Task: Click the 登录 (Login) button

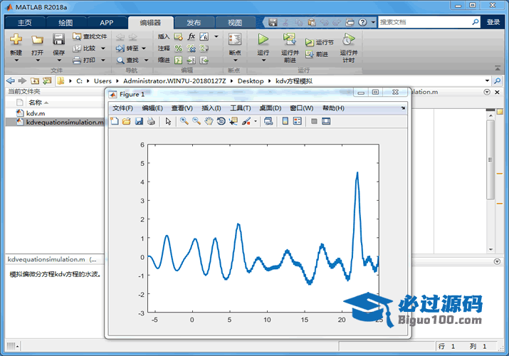Action: pos(493,22)
